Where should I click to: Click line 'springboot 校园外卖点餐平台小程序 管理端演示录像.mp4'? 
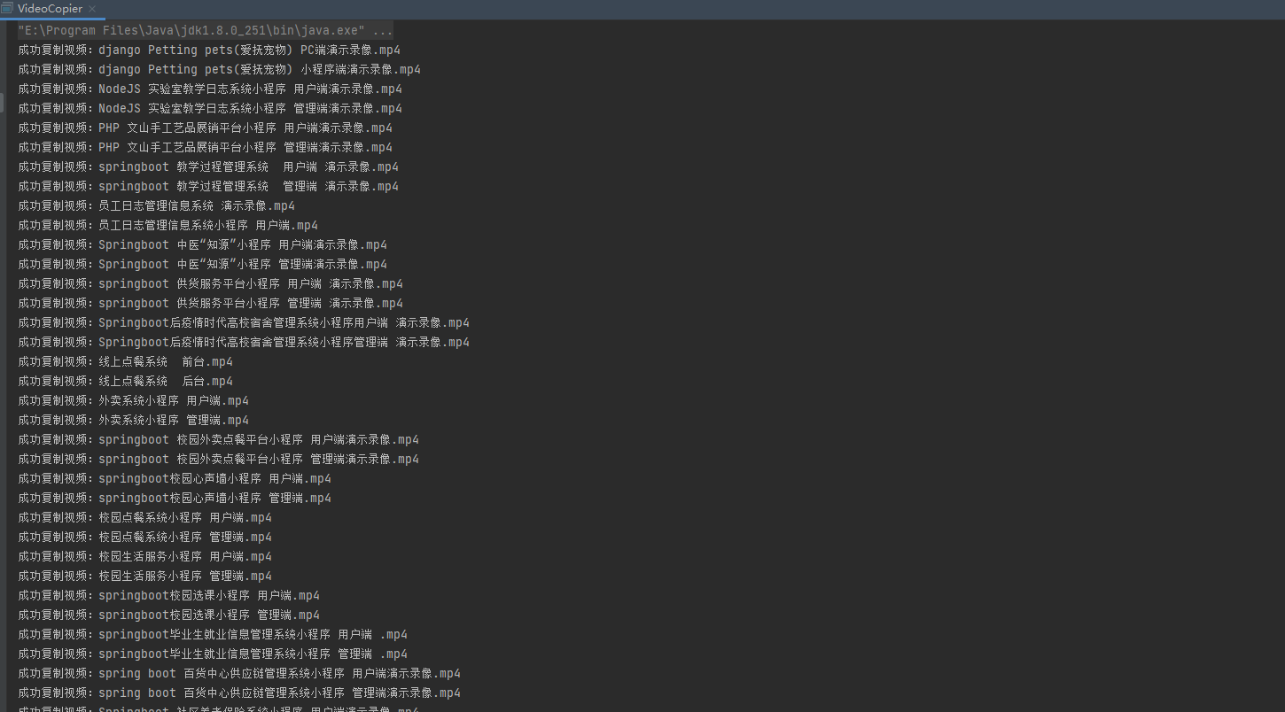coord(218,459)
